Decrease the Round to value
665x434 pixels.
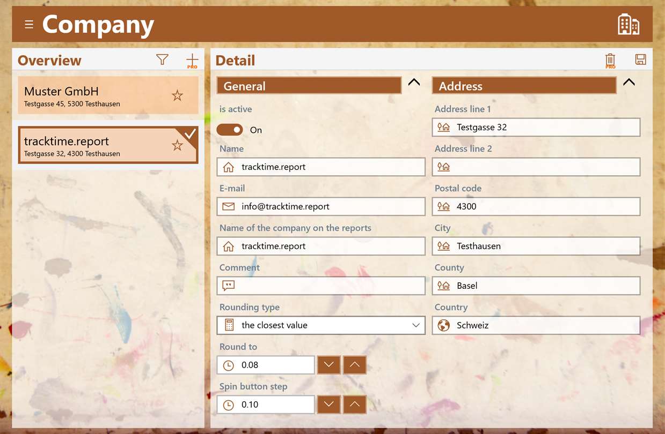329,365
